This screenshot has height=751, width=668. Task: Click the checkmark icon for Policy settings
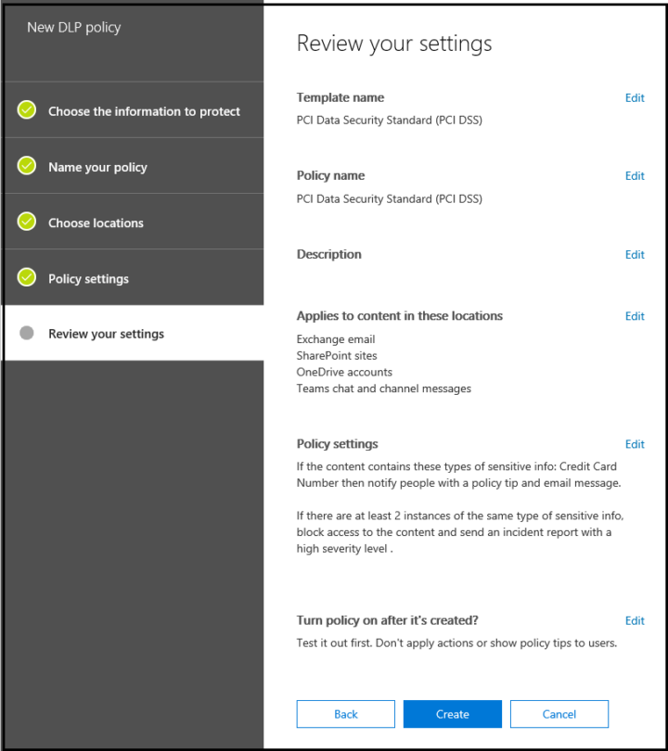(x=26, y=278)
